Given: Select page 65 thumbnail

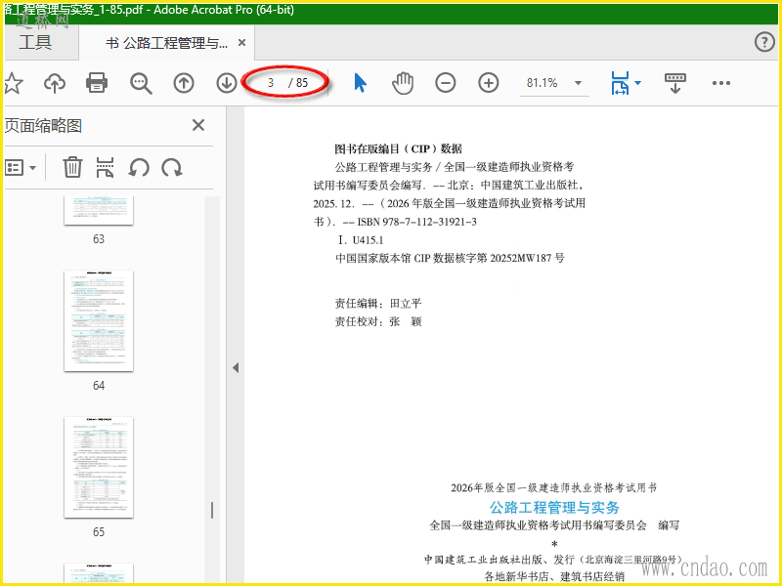Looking at the screenshot, I should 99,468.
